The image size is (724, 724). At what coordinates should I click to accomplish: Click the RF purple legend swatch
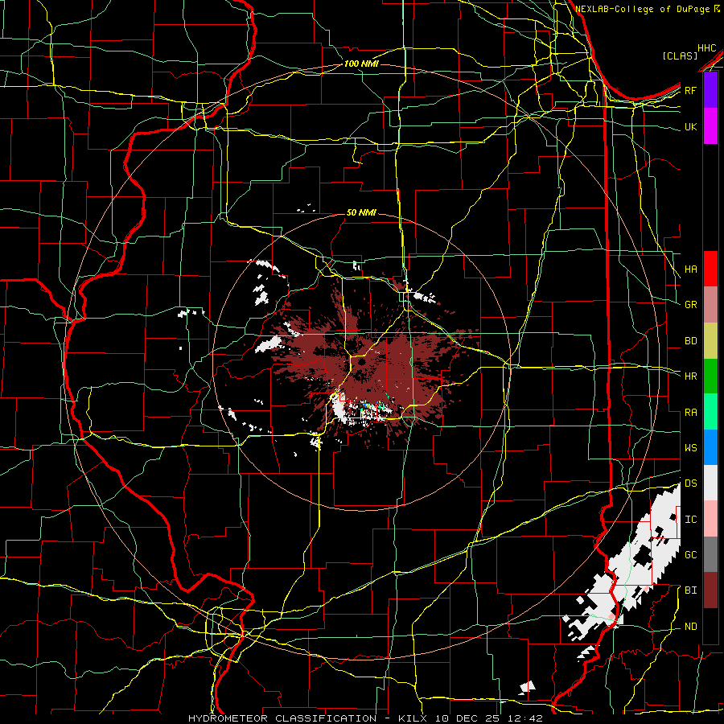pos(710,90)
